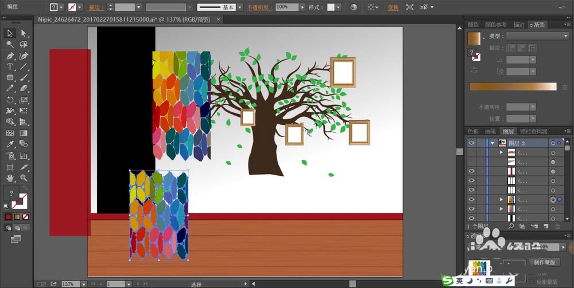Click the target circle of 图层 2
Image resolution: width=574 pixels, height=288 pixels.
pos(553,143)
